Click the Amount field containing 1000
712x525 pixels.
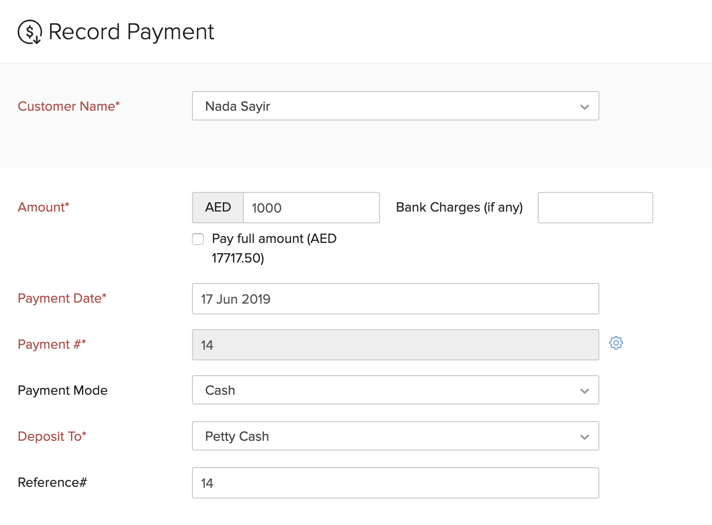tap(311, 208)
